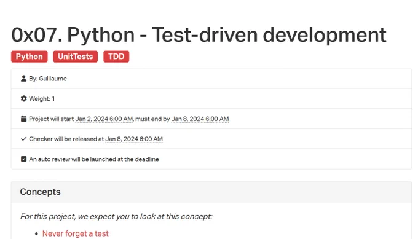Image resolution: width=418 pixels, height=239 pixels.
Task: Click the sentence For this project, we expect you
Action: pyautogui.click(x=116, y=217)
